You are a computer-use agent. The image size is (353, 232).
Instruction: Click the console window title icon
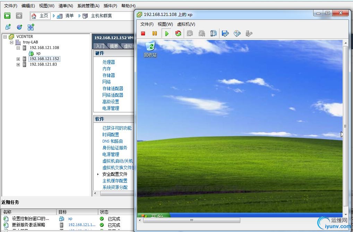pyautogui.click(x=139, y=15)
